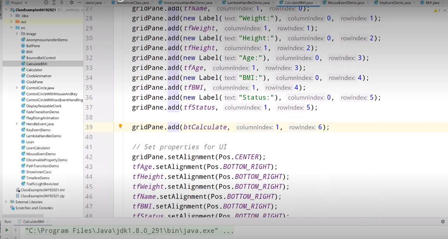
Task: Click line number 42 in the editor gutter
Action: click(89, 156)
